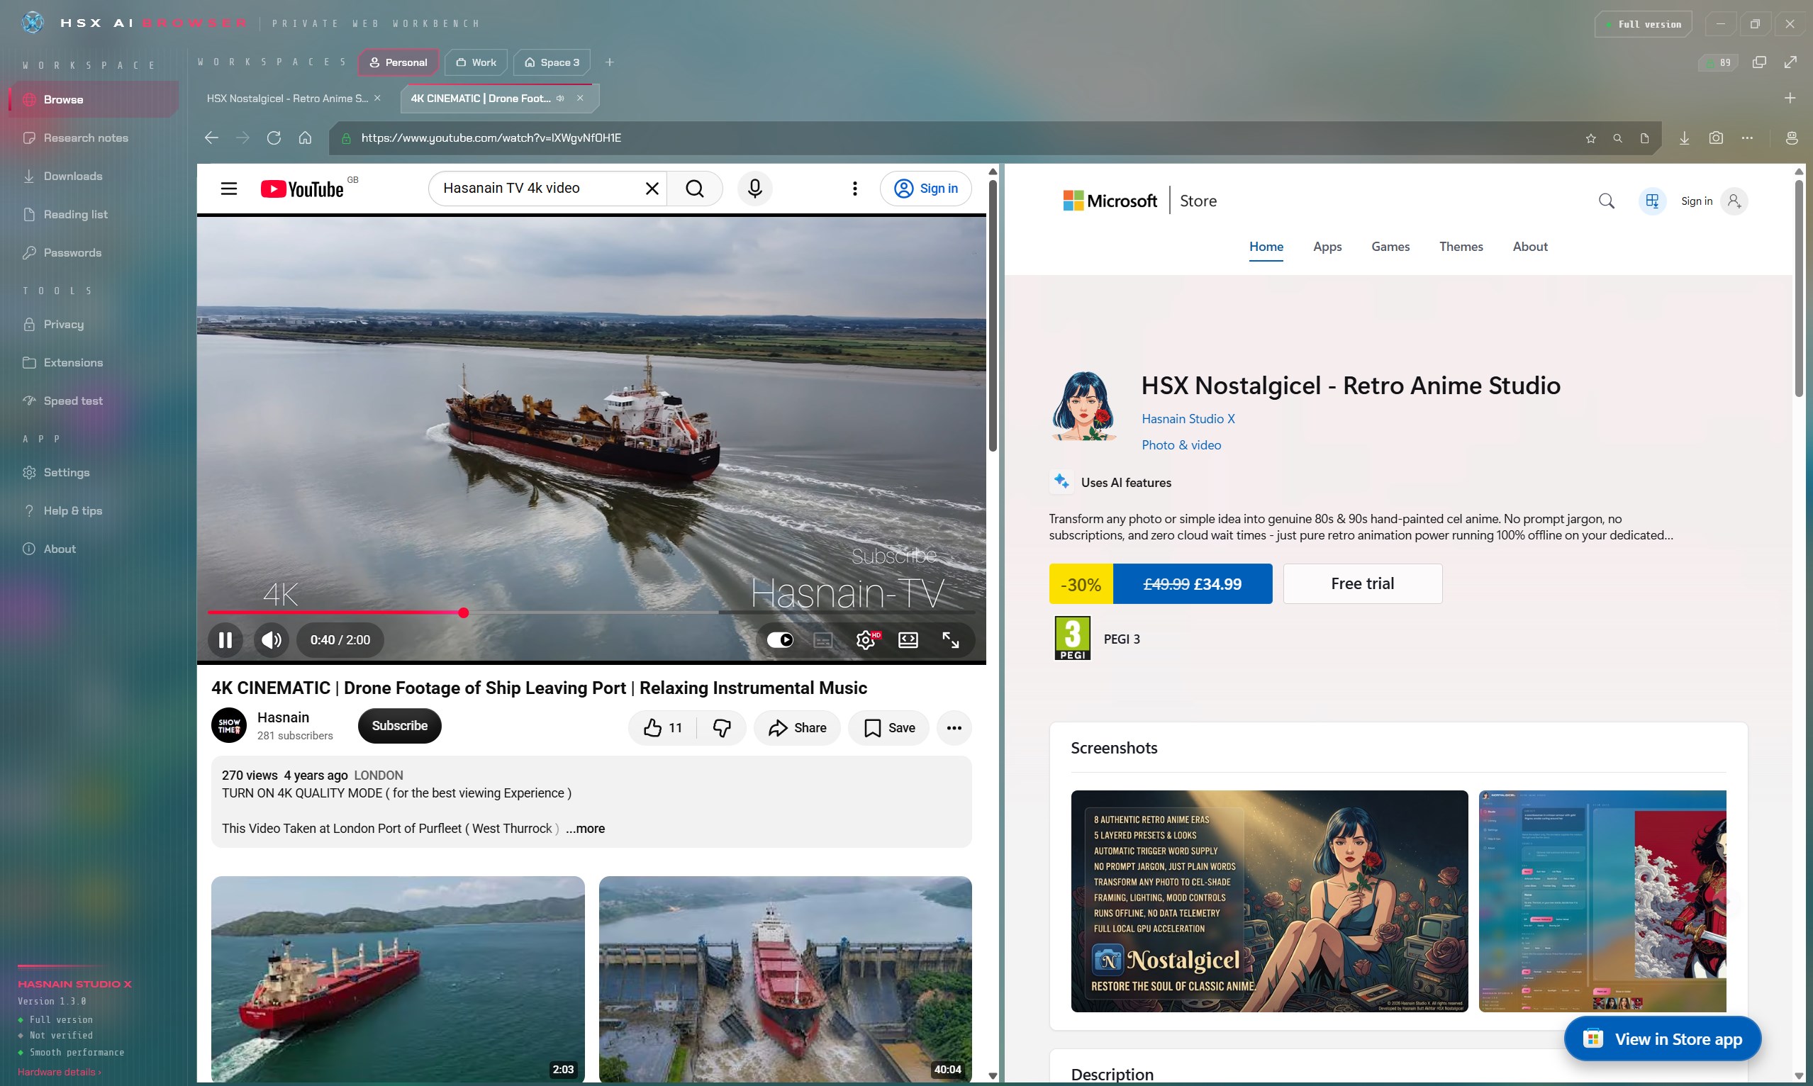Expand Hardware details in sidebar
The height and width of the screenshot is (1086, 1813).
(59, 1071)
